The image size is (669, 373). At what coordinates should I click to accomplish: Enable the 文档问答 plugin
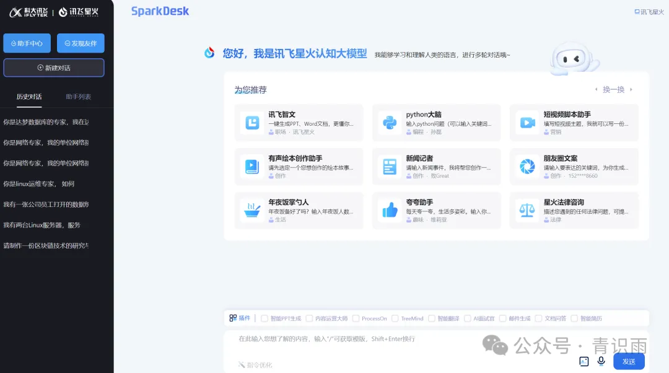point(539,318)
